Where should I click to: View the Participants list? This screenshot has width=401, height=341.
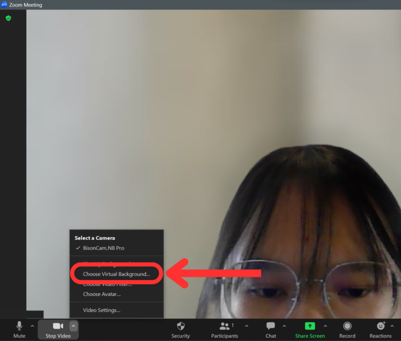pos(225,330)
